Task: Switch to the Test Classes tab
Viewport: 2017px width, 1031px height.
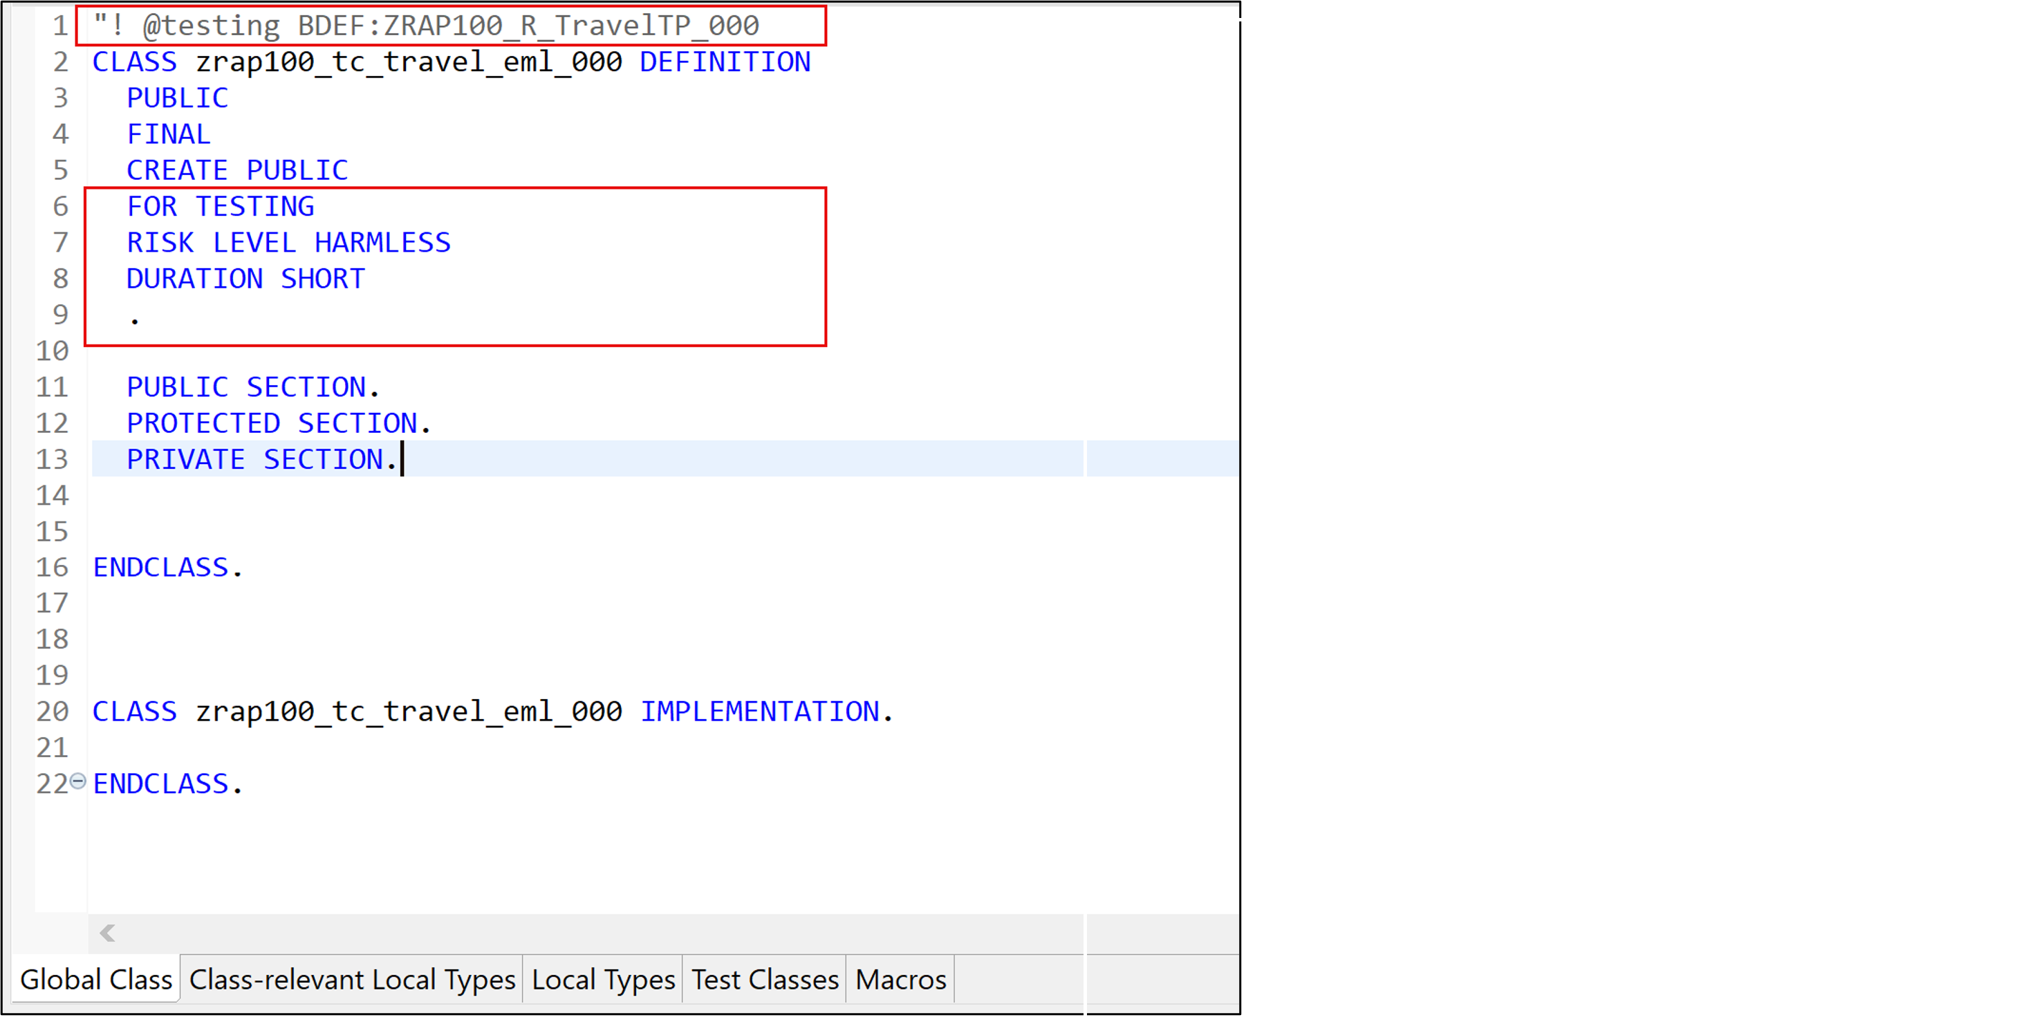Action: point(765,979)
